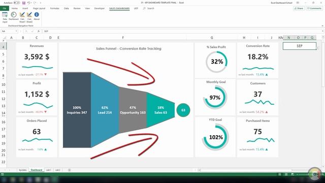The height and width of the screenshot is (183, 325).
Task: Click the funnel segment '47% Opportunity 163'
Action: click(x=133, y=110)
